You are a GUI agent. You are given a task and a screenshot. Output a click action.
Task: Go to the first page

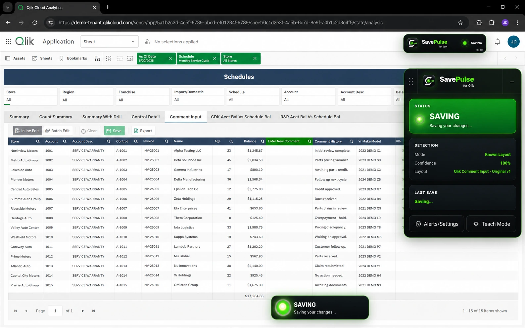[16, 311]
